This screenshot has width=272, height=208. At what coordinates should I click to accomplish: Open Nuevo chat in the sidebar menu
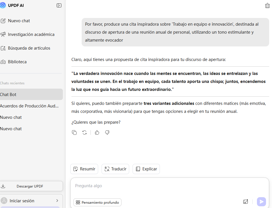click(19, 21)
